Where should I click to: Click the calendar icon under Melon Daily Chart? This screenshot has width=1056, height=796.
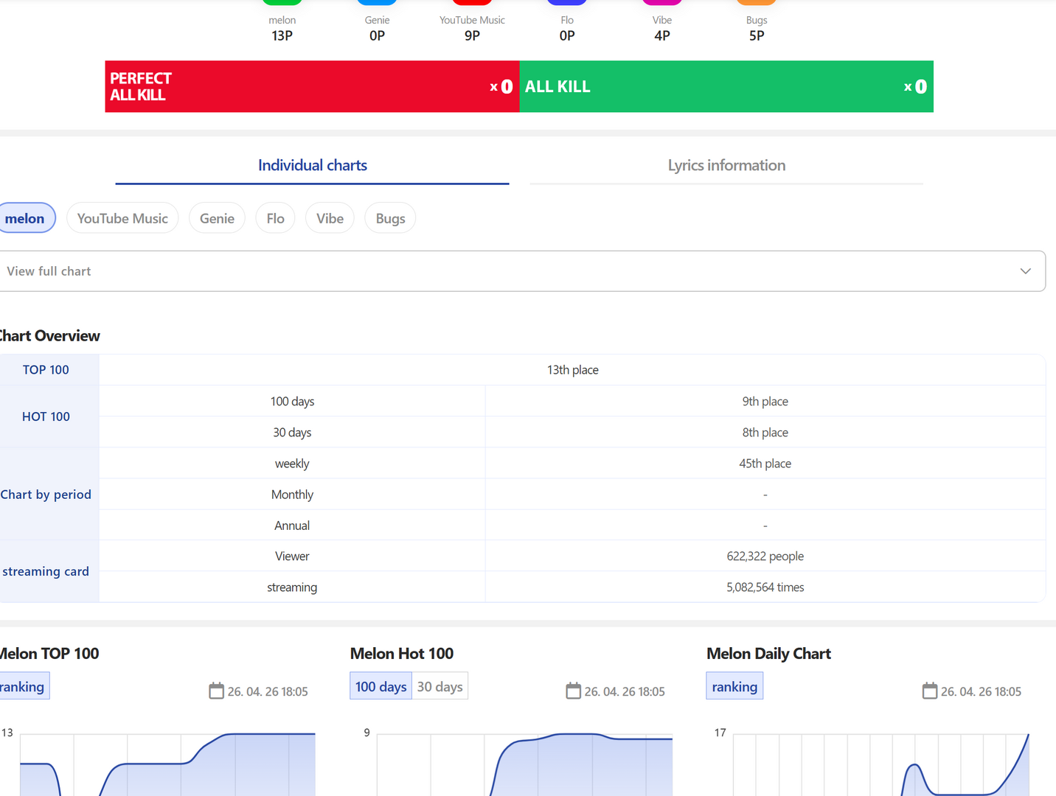(930, 691)
